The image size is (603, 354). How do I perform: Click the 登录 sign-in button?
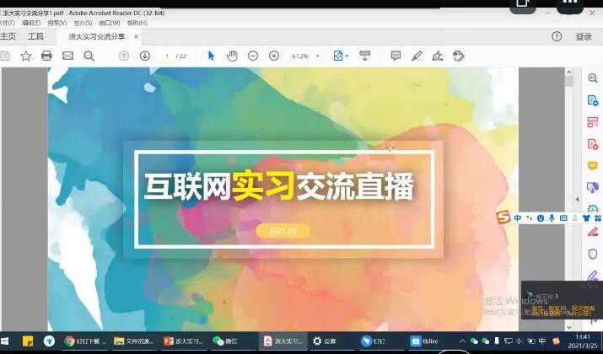(x=584, y=37)
